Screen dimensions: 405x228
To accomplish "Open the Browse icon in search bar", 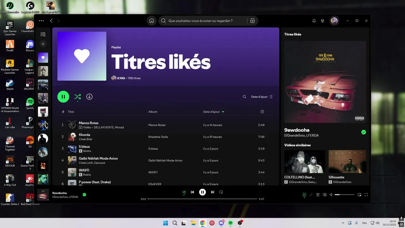I will coord(252,21).
